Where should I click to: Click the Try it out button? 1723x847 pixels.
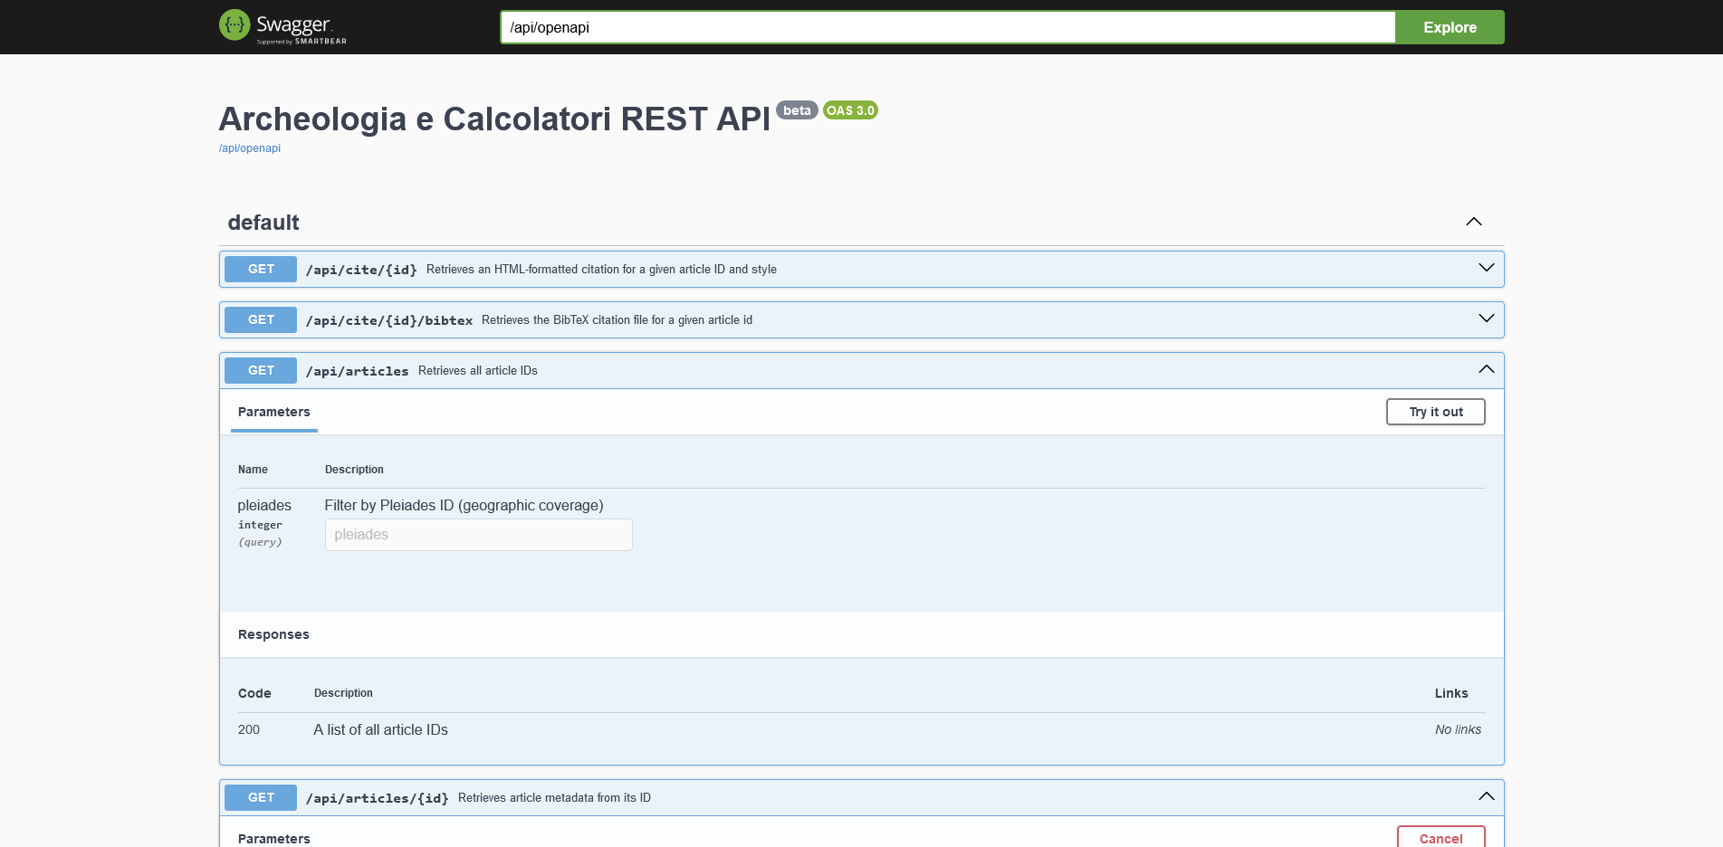(1436, 412)
